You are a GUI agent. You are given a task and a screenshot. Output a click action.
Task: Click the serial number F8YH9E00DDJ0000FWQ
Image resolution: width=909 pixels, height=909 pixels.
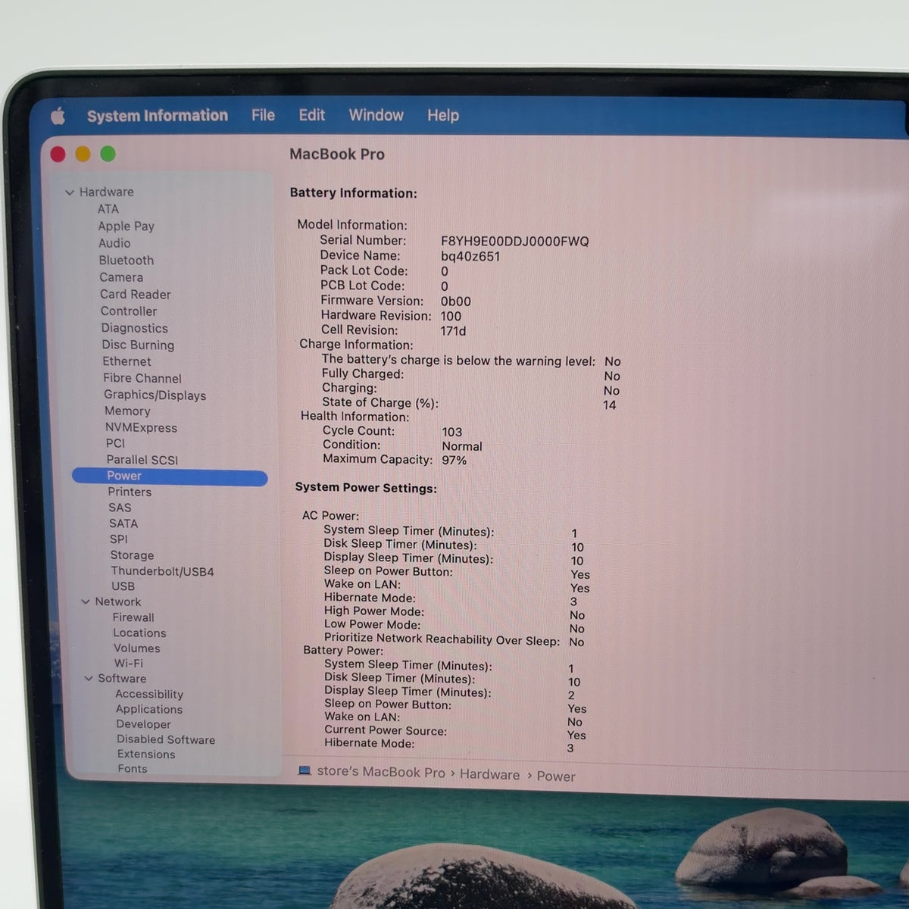tap(515, 242)
